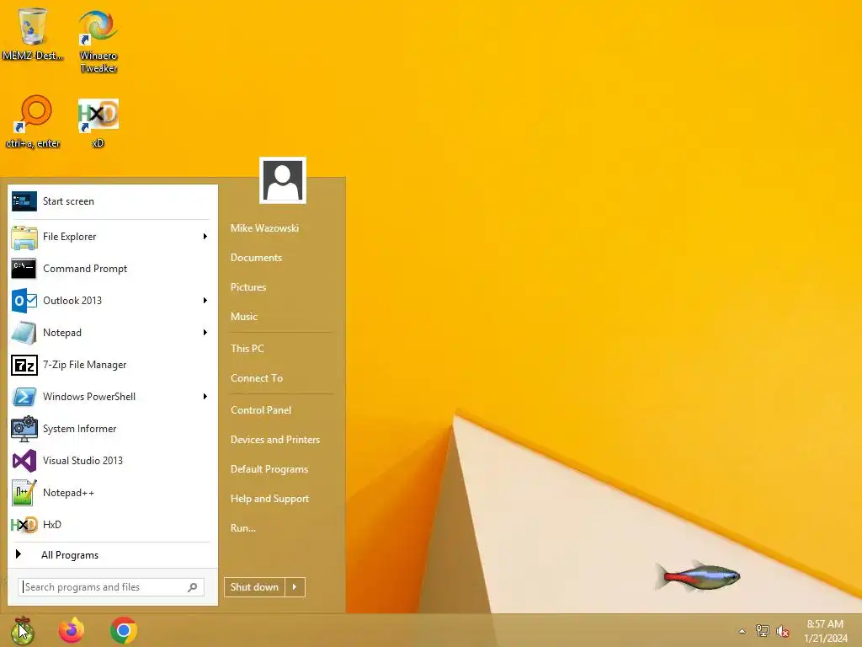
Task: Click the Shut down button
Action: (x=254, y=587)
